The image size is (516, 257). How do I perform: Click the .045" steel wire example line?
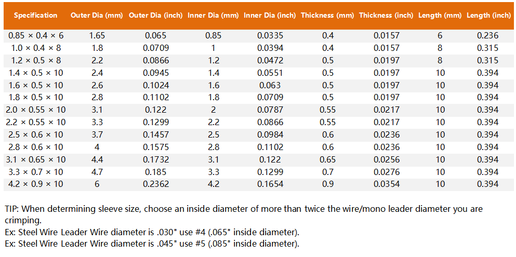click(x=152, y=244)
